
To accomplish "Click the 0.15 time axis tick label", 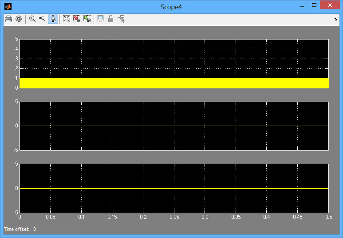I will (x=112, y=217).
